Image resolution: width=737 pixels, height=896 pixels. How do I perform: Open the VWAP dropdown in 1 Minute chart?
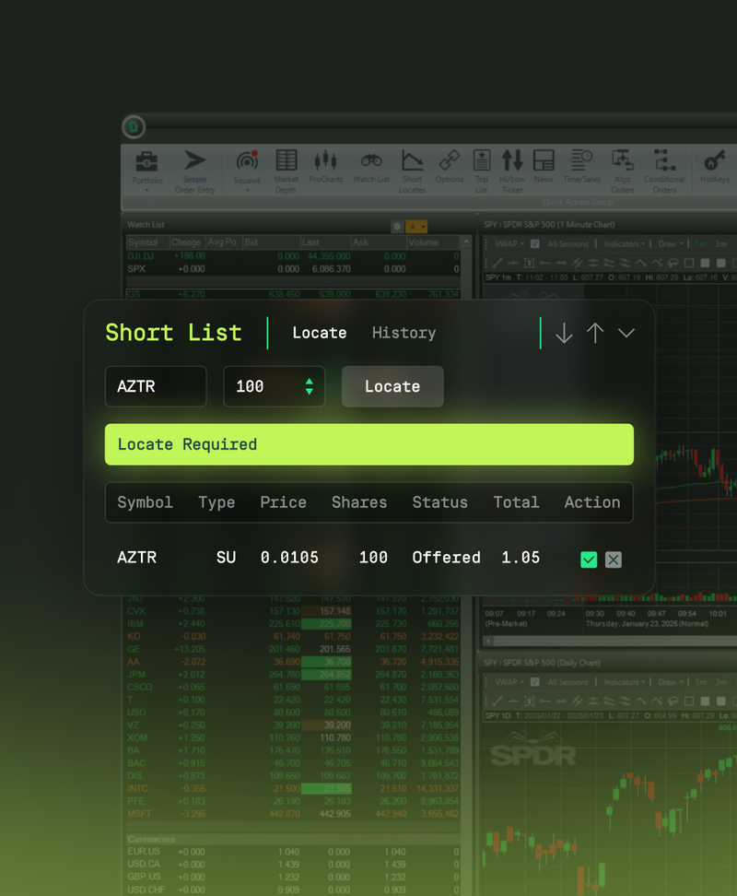click(x=509, y=244)
